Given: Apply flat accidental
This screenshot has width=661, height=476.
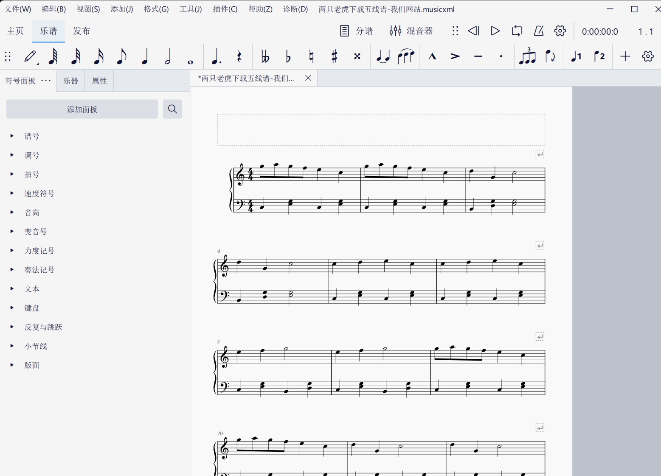Looking at the screenshot, I should click(288, 56).
